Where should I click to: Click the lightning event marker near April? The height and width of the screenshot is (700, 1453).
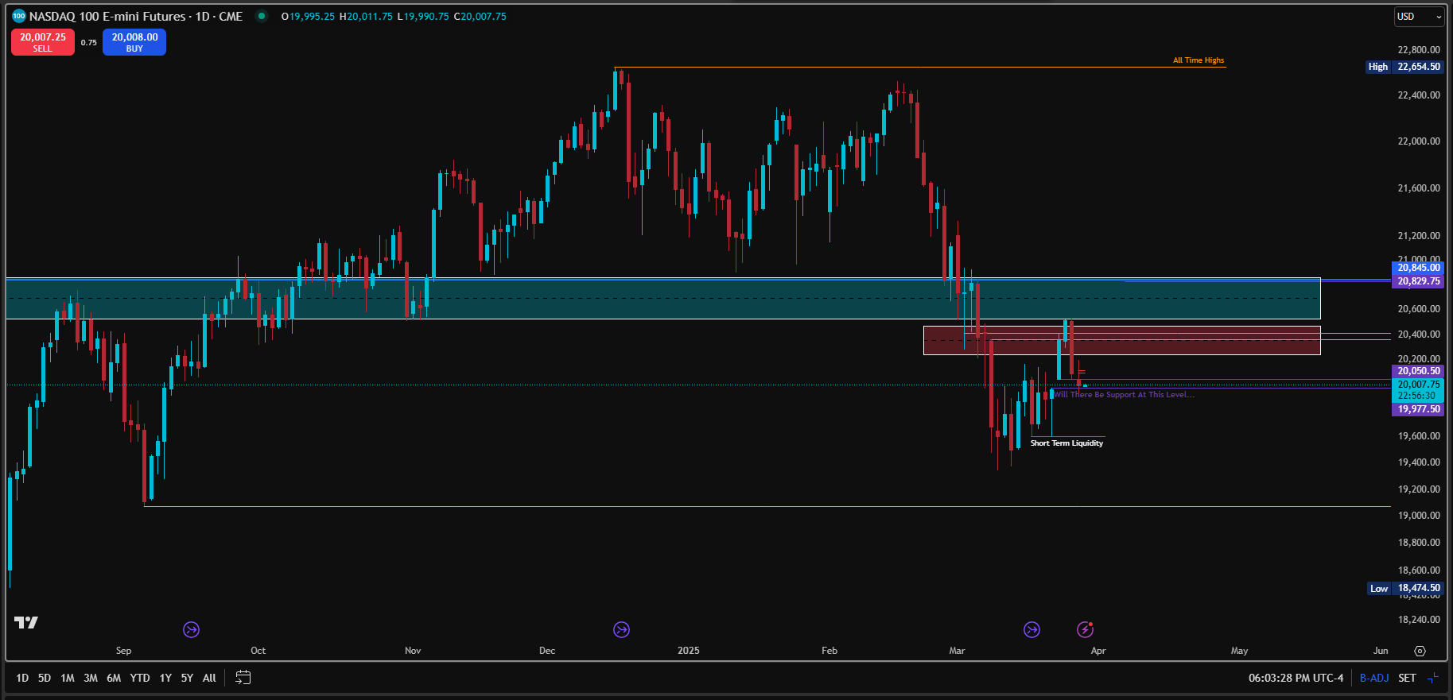tap(1085, 630)
